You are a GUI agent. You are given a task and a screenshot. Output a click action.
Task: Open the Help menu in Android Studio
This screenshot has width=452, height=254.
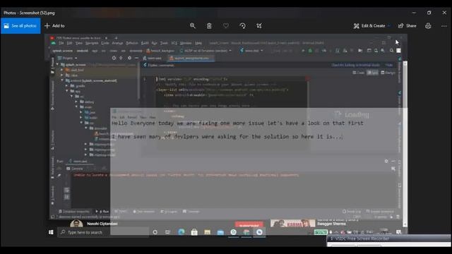[198, 43]
